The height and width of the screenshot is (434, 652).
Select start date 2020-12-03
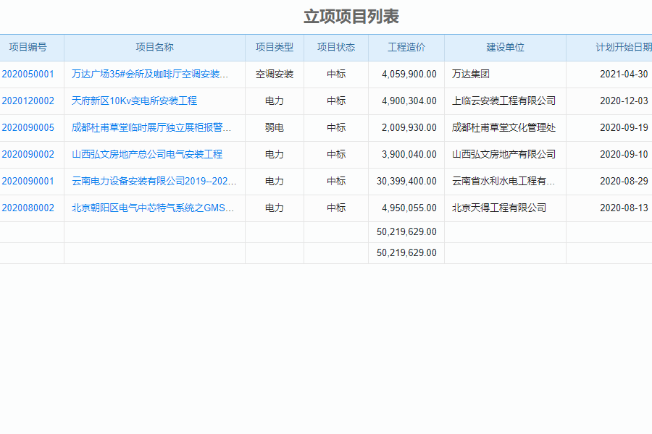point(624,101)
